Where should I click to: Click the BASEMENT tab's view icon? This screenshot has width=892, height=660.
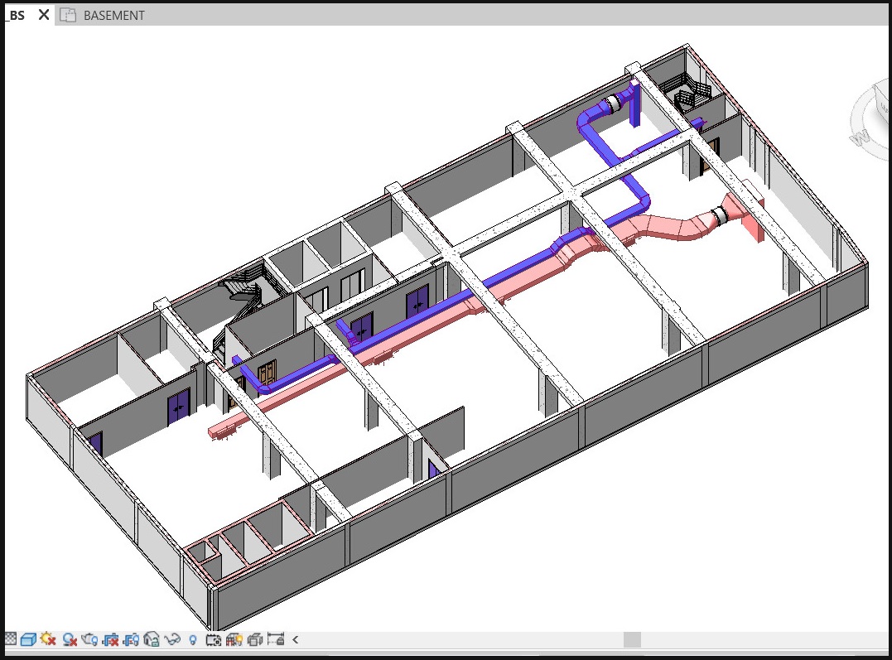(68, 16)
